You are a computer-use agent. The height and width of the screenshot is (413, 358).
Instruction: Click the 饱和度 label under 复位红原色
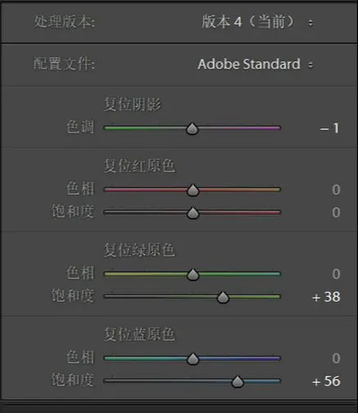(73, 212)
